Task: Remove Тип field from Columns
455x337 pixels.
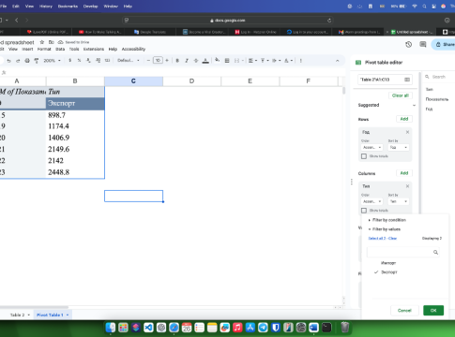Action: [407, 186]
